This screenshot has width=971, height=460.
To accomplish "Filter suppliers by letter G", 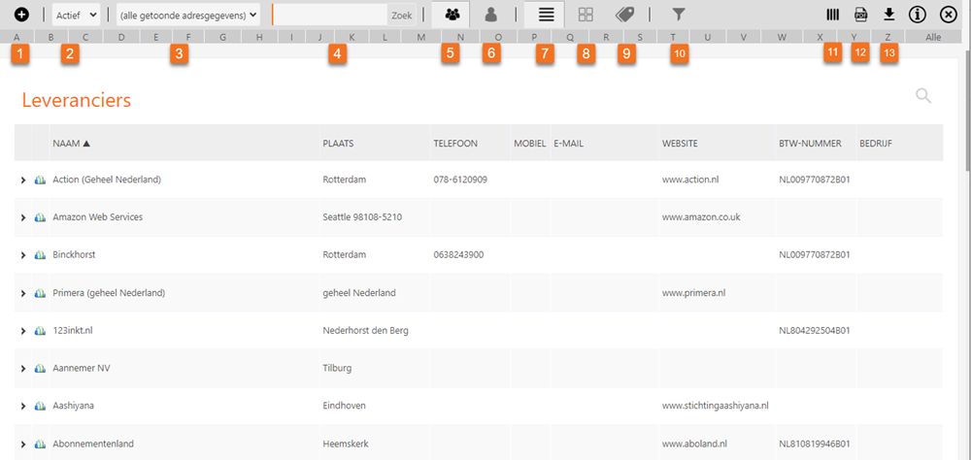I will 222,37.
